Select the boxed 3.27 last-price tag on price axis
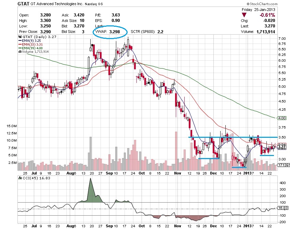 282,147
